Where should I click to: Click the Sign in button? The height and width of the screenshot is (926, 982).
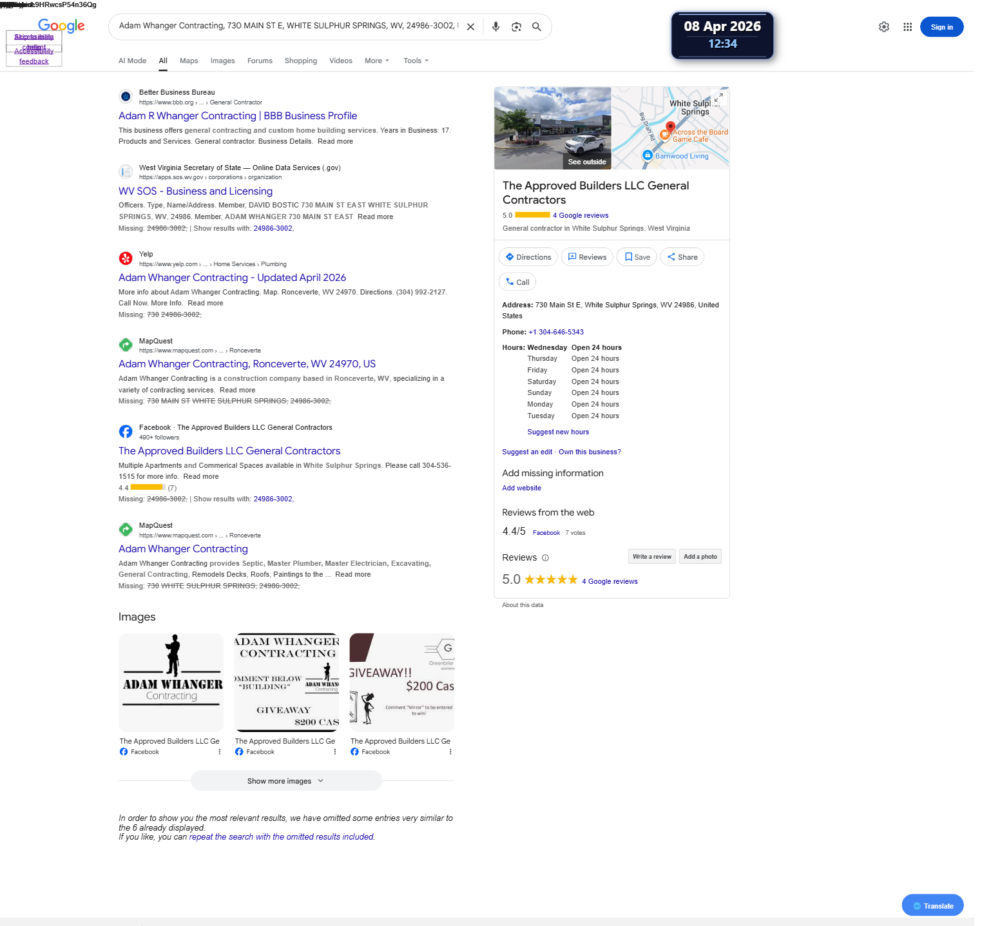click(x=941, y=27)
